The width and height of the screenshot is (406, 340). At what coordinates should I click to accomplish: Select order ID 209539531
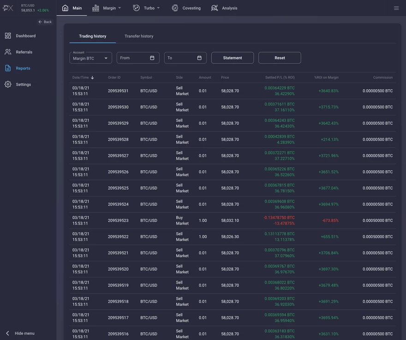(x=118, y=91)
